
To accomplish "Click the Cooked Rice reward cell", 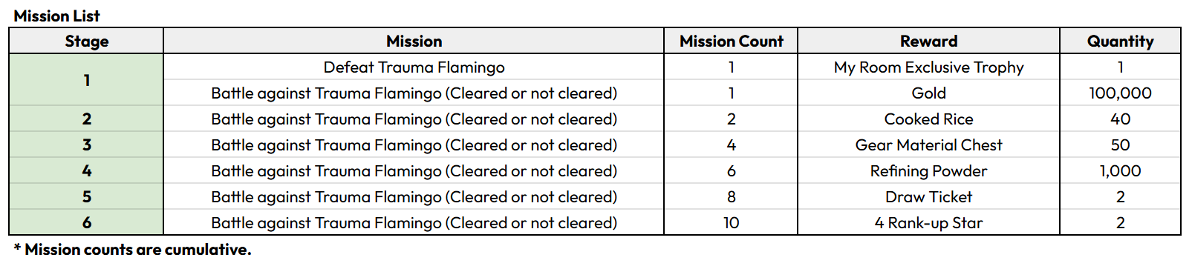I will [x=928, y=119].
